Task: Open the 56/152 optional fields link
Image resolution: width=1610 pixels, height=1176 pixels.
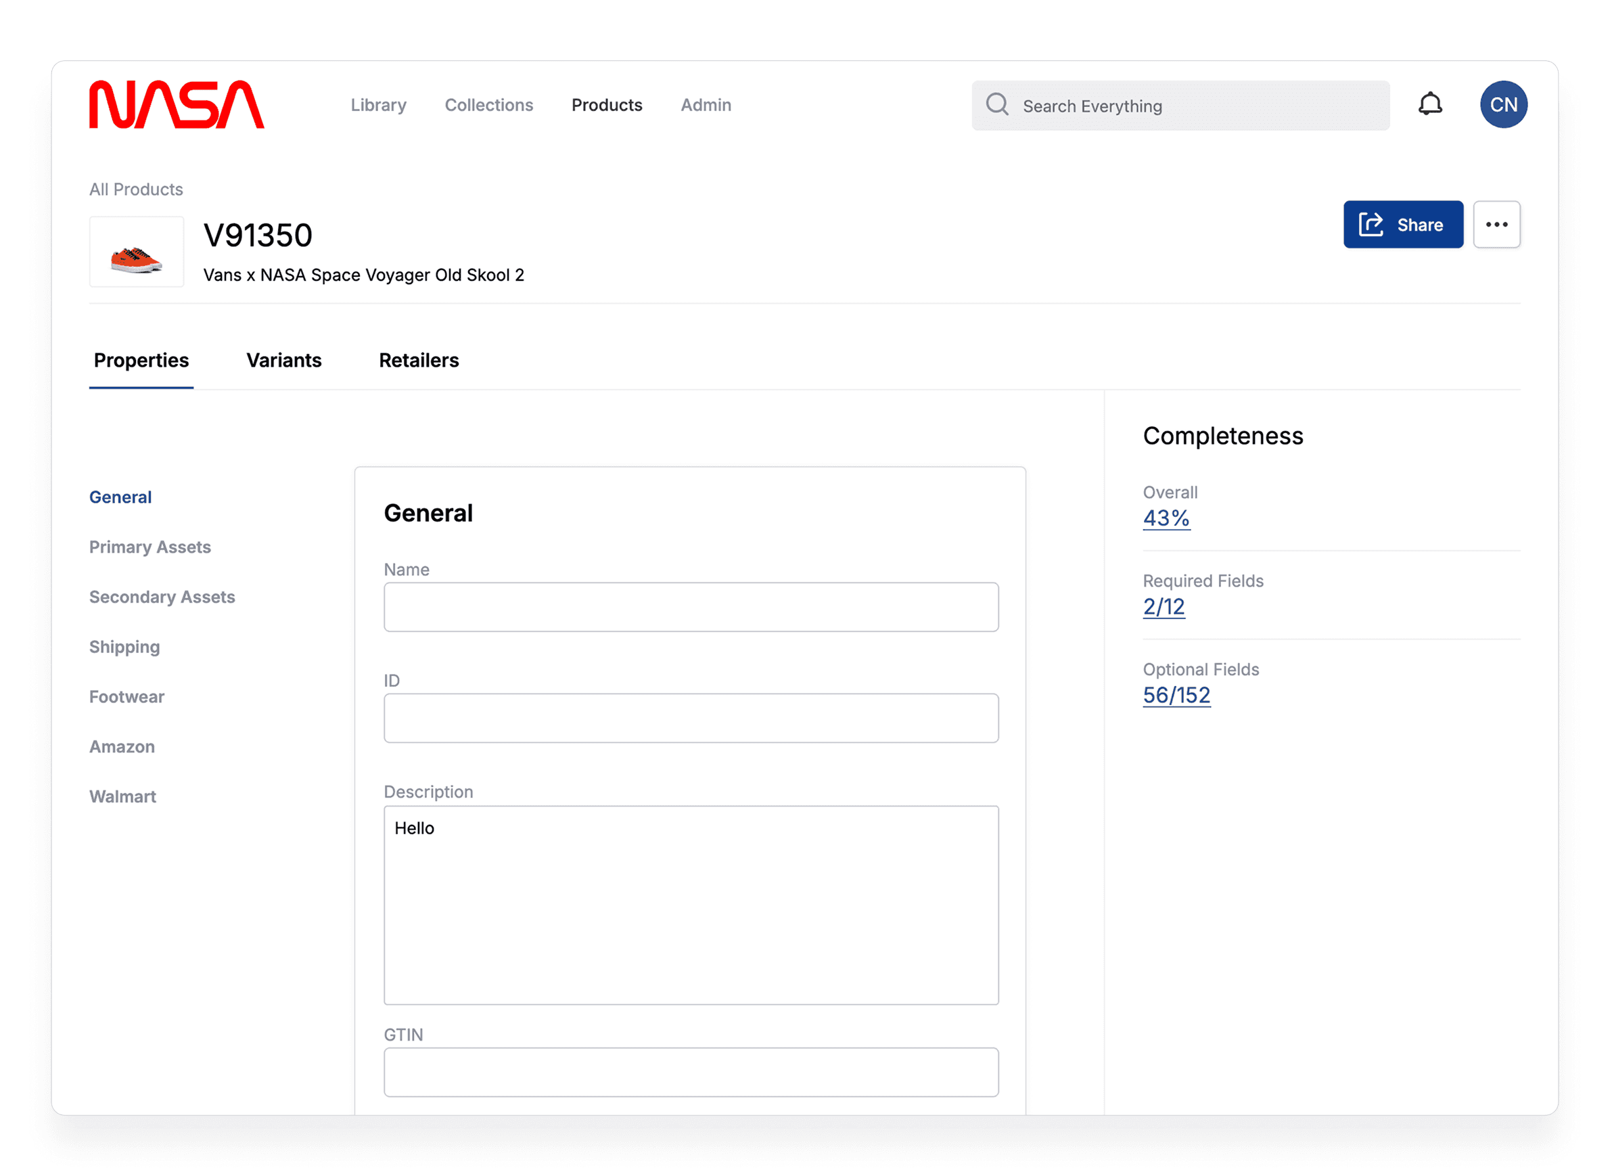Action: tap(1176, 695)
